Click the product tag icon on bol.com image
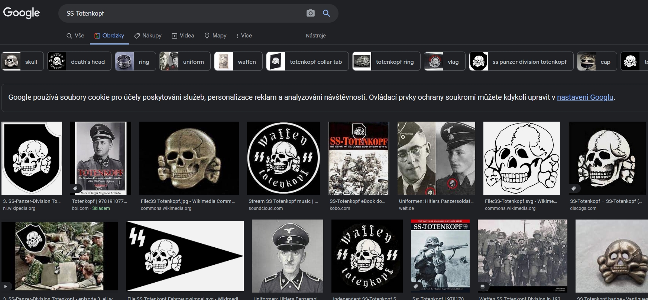 pos(75,189)
